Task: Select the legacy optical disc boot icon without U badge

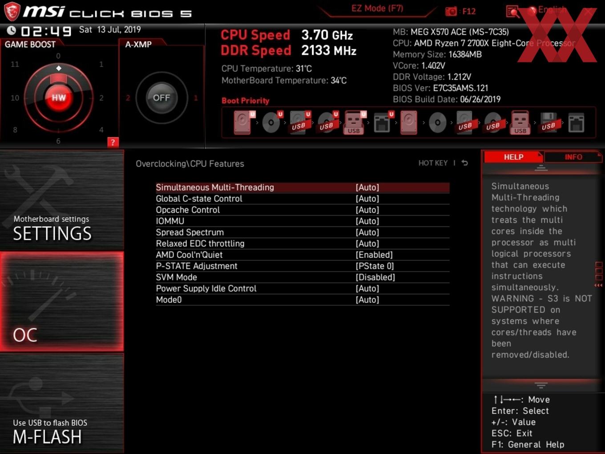Action: click(437, 122)
